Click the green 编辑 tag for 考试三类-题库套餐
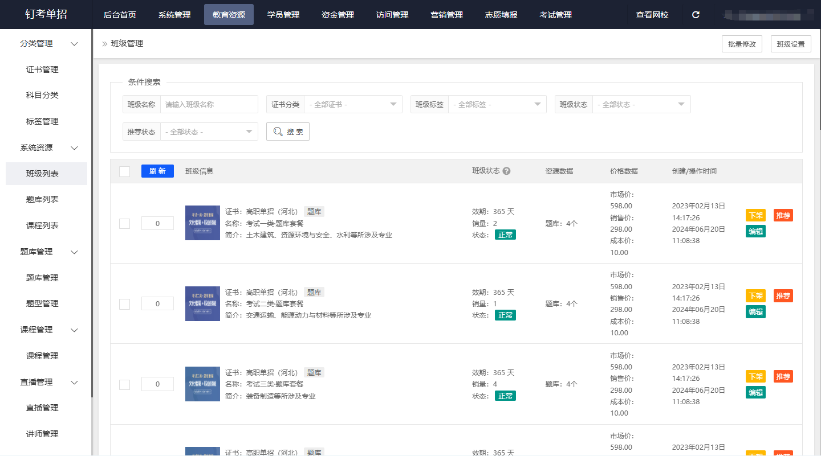 point(755,392)
